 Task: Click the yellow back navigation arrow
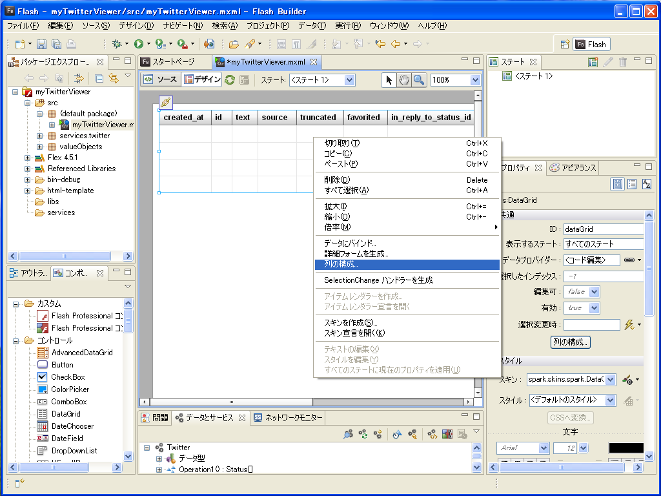pyautogui.click(x=396, y=44)
